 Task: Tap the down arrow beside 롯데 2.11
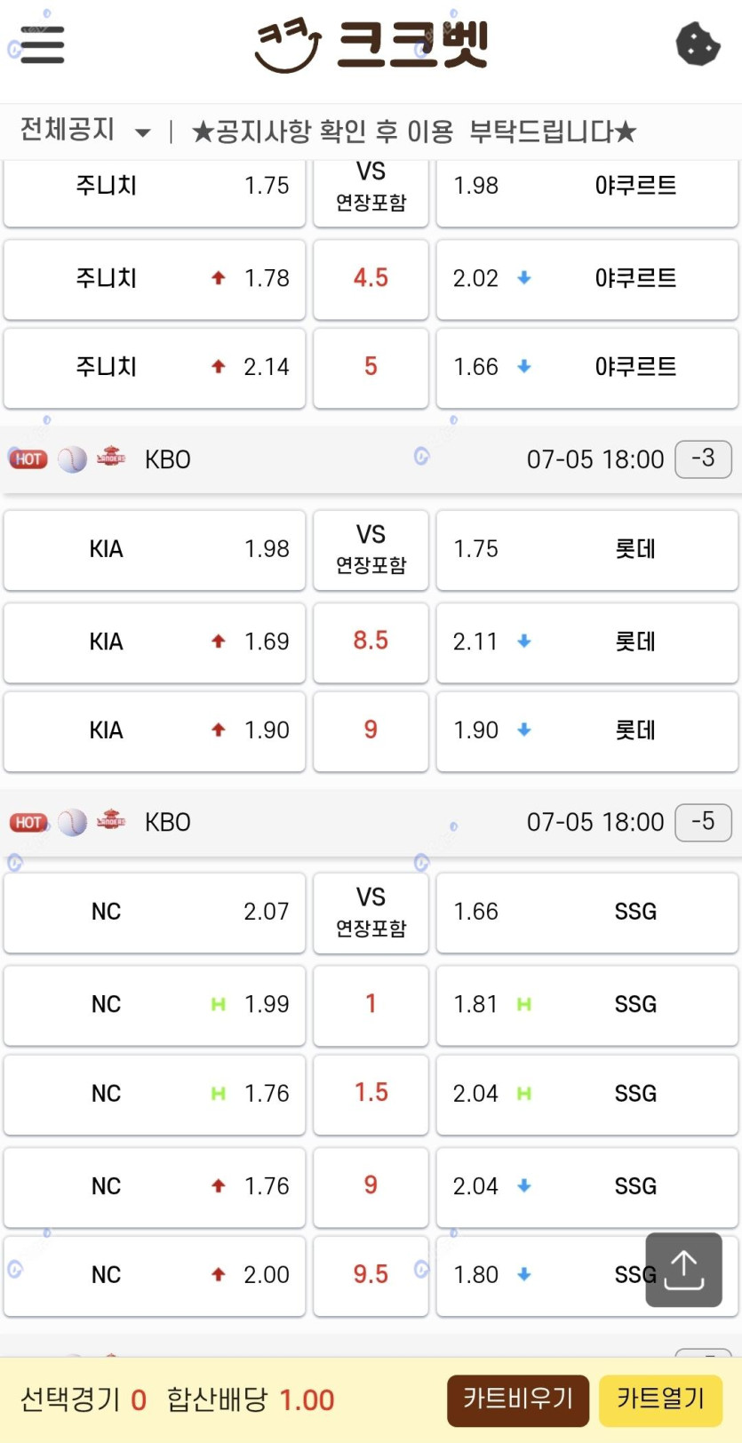coord(524,642)
